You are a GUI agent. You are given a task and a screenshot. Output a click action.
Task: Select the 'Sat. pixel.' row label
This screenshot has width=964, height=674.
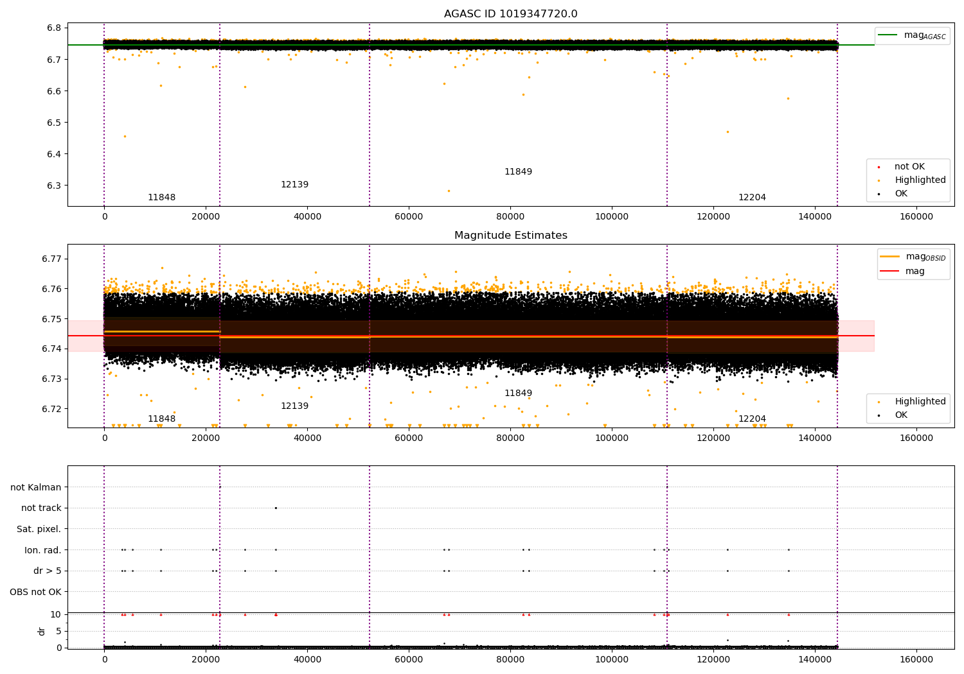[x=39, y=529]
